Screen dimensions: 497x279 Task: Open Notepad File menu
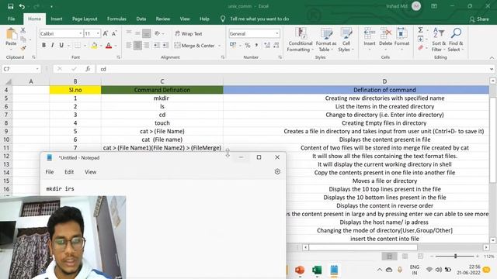pos(50,172)
